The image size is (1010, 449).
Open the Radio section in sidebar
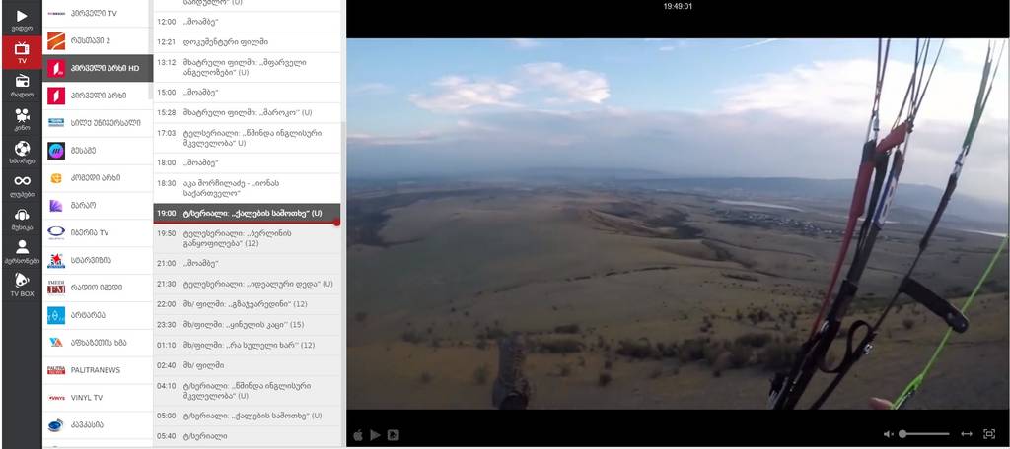click(x=22, y=85)
